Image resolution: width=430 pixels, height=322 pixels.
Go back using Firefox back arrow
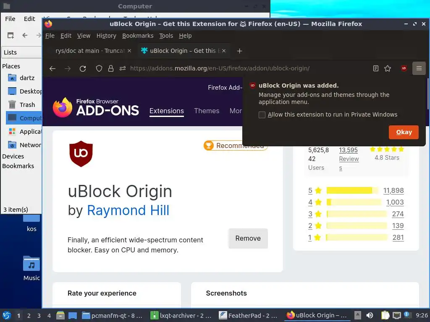pyautogui.click(x=52, y=68)
